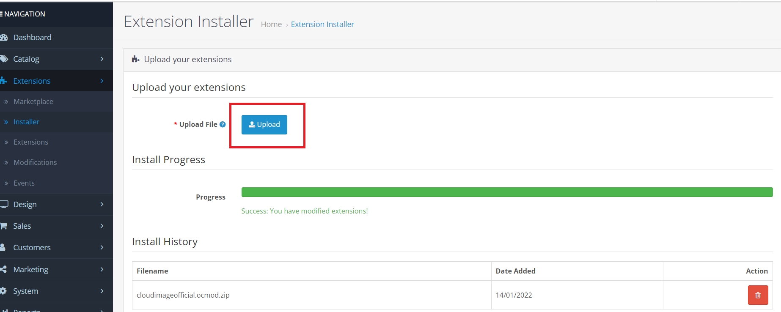Screen dimensions: 781x312
Task: Expand the Catalog menu chevron
Action: [102, 59]
